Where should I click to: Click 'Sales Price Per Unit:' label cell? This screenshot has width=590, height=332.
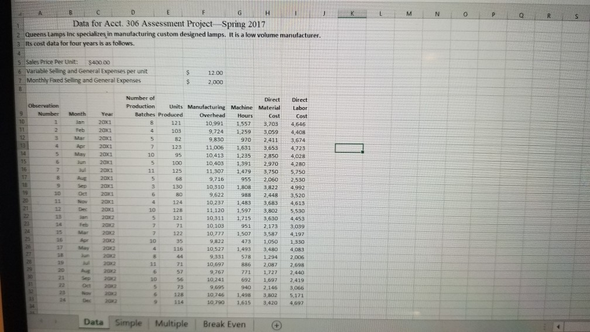point(52,61)
